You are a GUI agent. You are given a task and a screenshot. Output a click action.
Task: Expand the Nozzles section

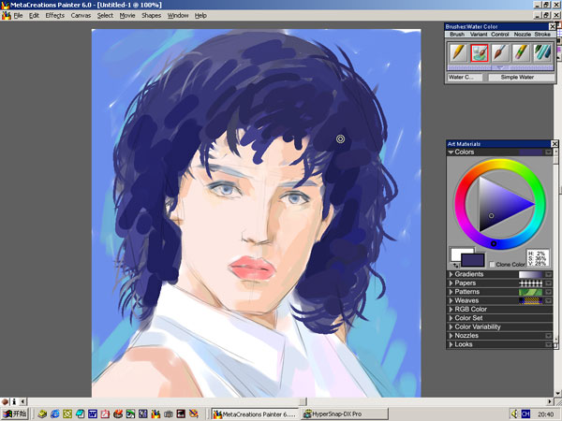coord(451,336)
